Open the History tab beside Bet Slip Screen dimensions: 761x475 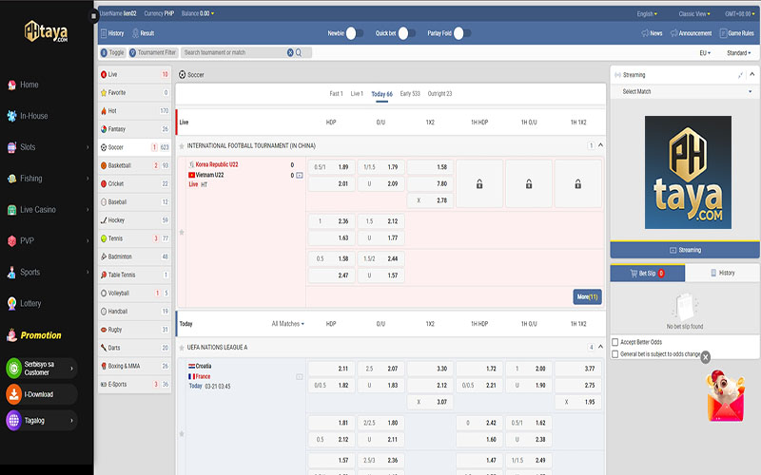point(722,273)
